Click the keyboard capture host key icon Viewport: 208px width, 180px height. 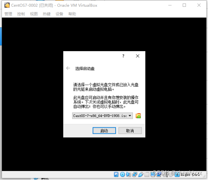click(x=177, y=174)
